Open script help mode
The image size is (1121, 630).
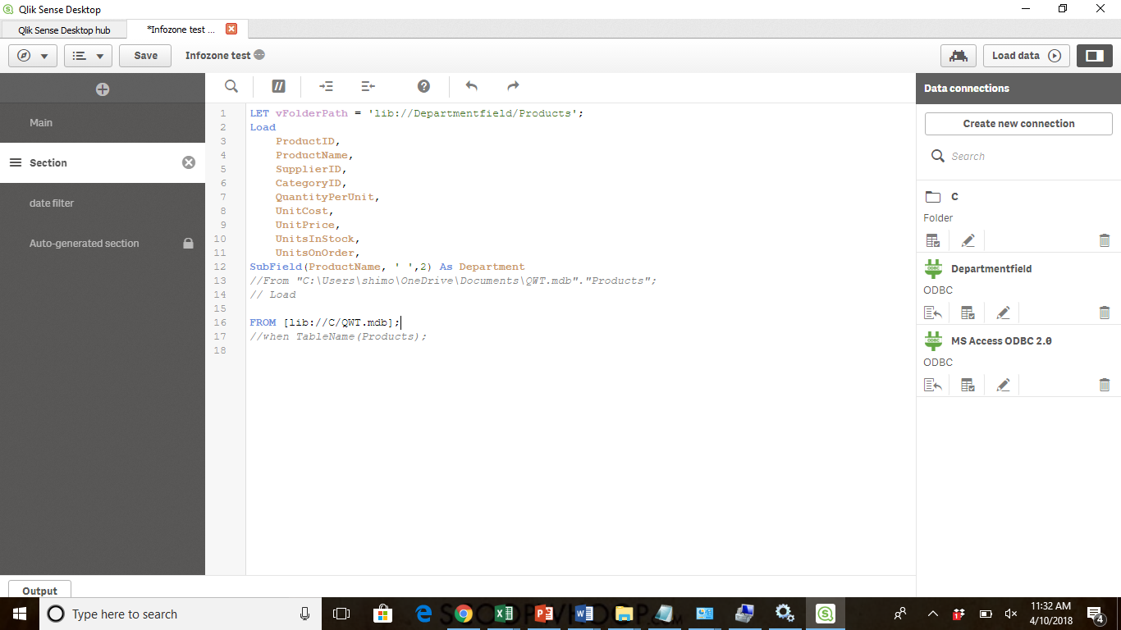pyautogui.click(x=423, y=86)
